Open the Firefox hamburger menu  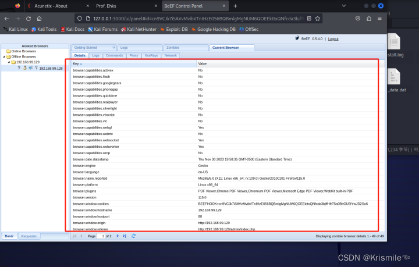click(379, 19)
